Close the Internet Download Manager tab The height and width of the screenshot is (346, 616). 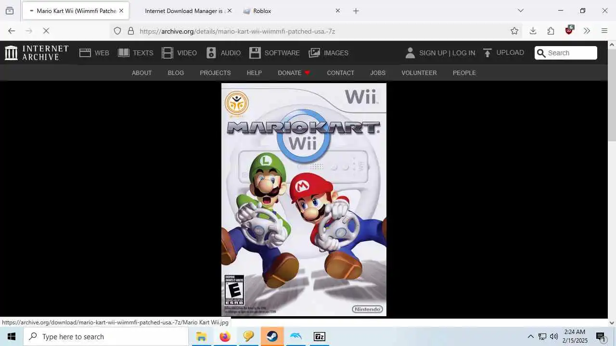coord(229,11)
